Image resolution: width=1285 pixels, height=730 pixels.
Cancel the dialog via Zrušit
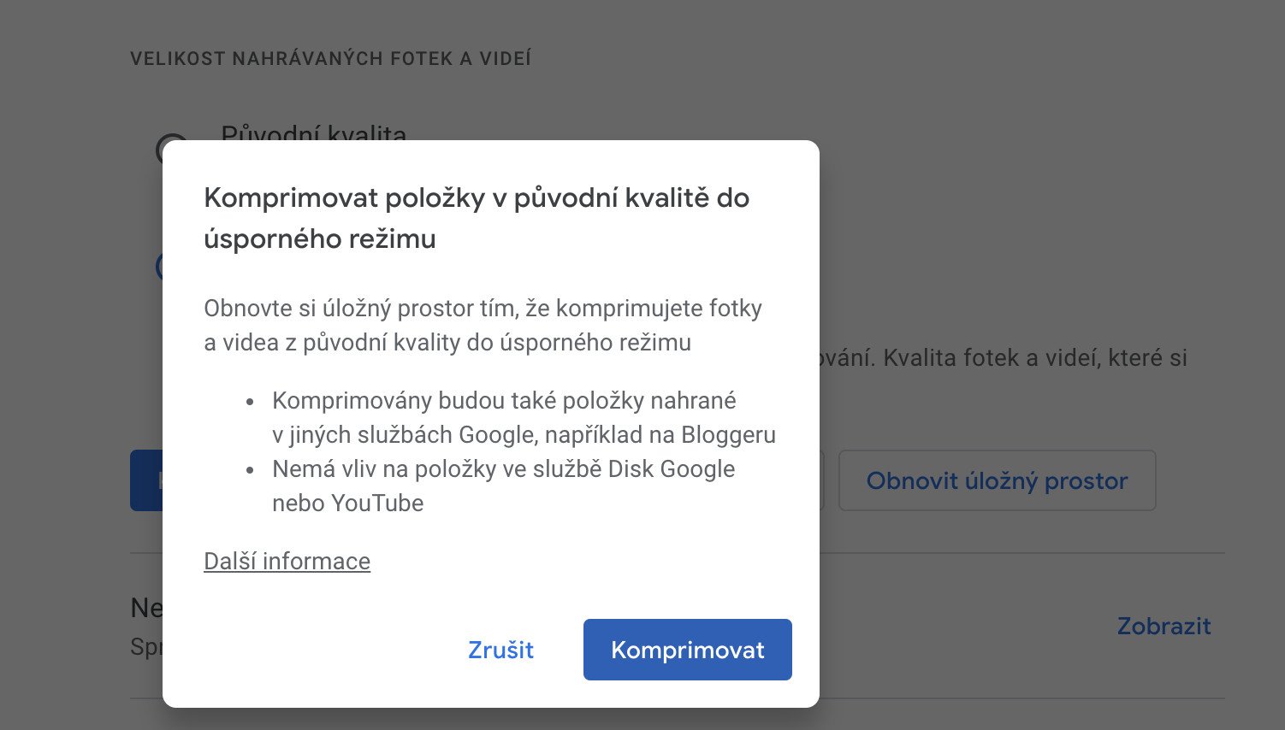(500, 650)
